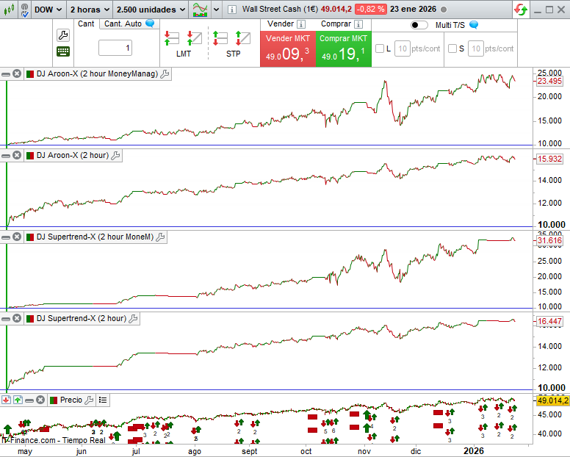This screenshot has width=570, height=457.
Task: Close the DJ Aroon-X (2 hour) panel
Action: click(17, 155)
